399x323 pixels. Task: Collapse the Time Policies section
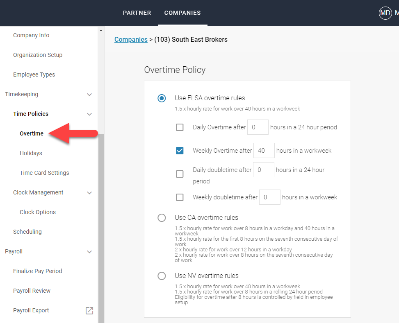[89, 114]
